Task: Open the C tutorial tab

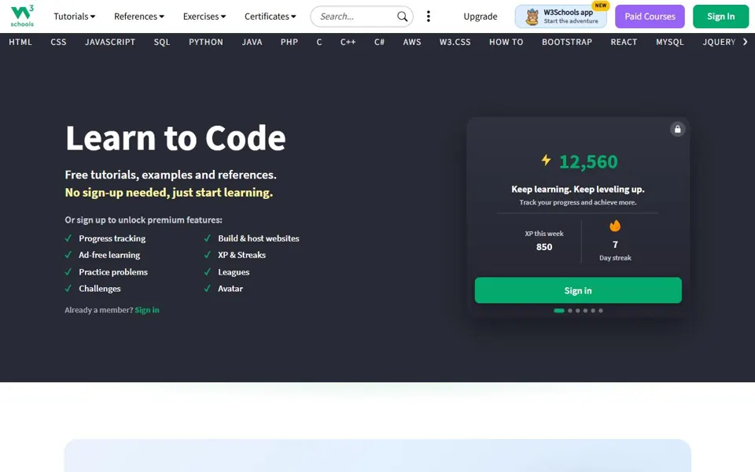Action: pos(319,42)
